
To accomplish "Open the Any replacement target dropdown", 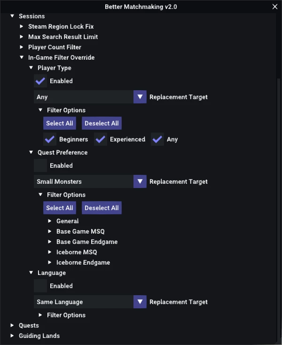I will click(140, 97).
